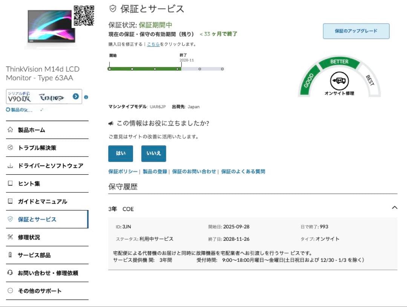The width and height of the screenshot is (407, 307).
Task: Open サービス部品 menu item
Action: (47, 255)
